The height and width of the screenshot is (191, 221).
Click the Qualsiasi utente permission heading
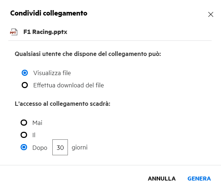[88, 54]
